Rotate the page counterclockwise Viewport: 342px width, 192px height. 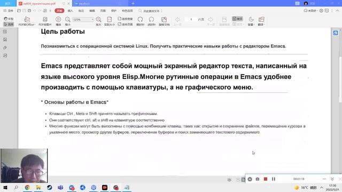[151, 21]
